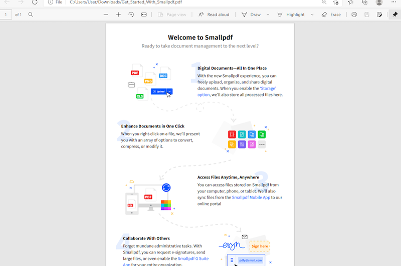Click the zoom magnifier icon in address bar
The image size is (401, 266).
324,2
